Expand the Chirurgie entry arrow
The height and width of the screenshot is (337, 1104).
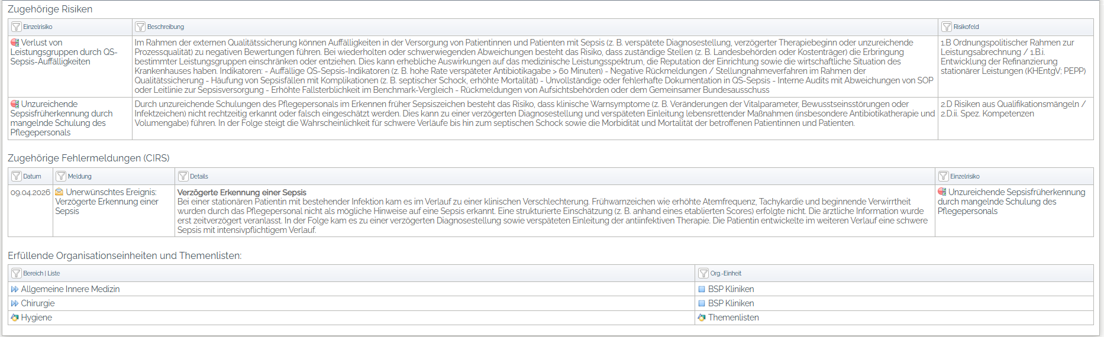coord(15,303)
